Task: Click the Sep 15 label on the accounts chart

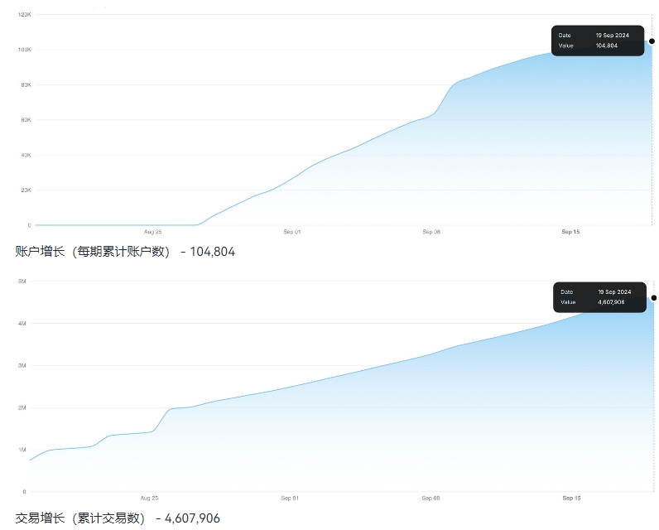Action: tap(570, 232)
